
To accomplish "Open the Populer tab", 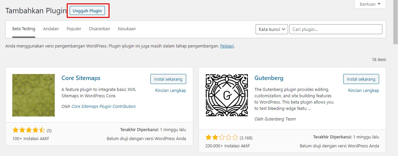I will (x=74, y=29).
